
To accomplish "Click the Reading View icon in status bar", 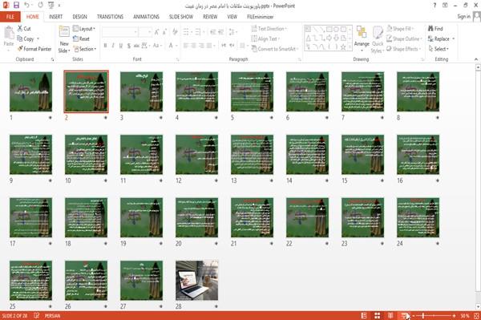I will click(x=390, y=315).
